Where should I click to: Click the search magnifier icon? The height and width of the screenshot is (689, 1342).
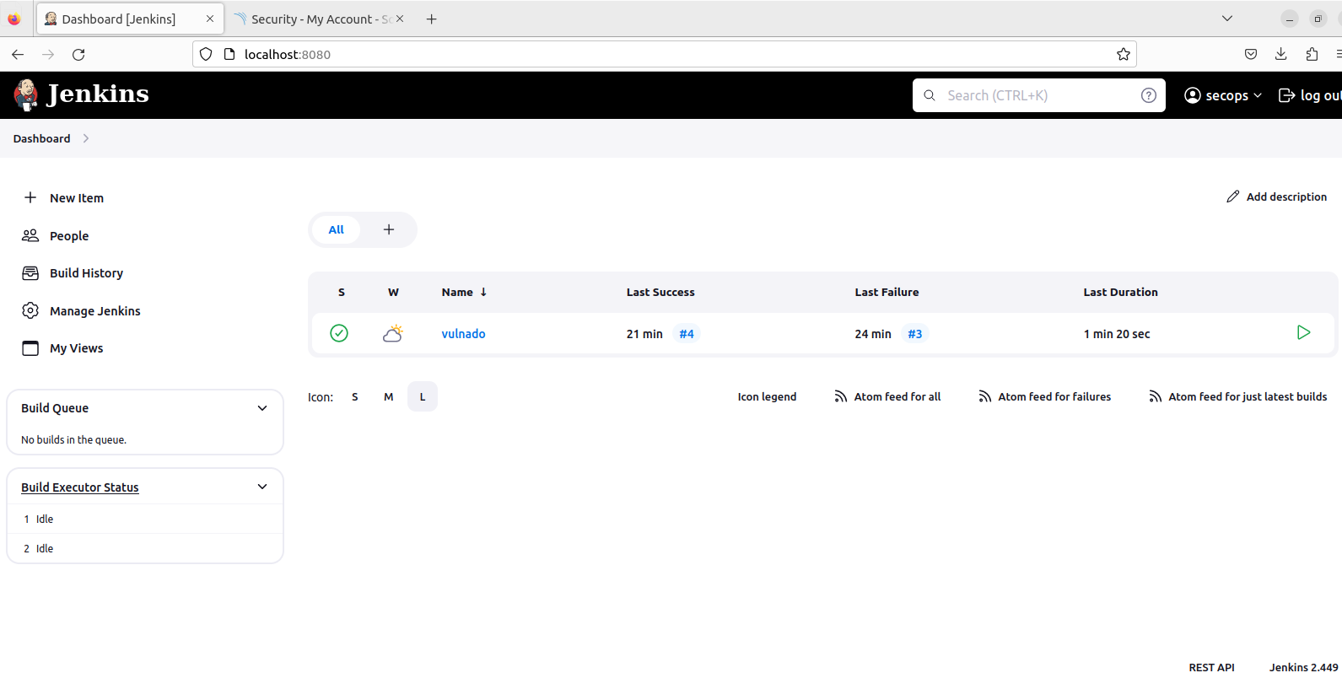[930, 95]
